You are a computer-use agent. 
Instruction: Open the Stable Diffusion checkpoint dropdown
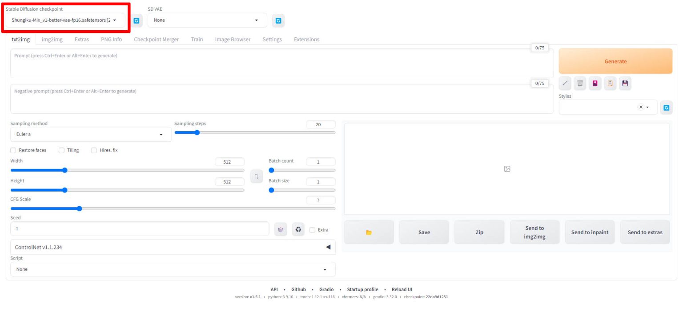[x=65, y=20]
